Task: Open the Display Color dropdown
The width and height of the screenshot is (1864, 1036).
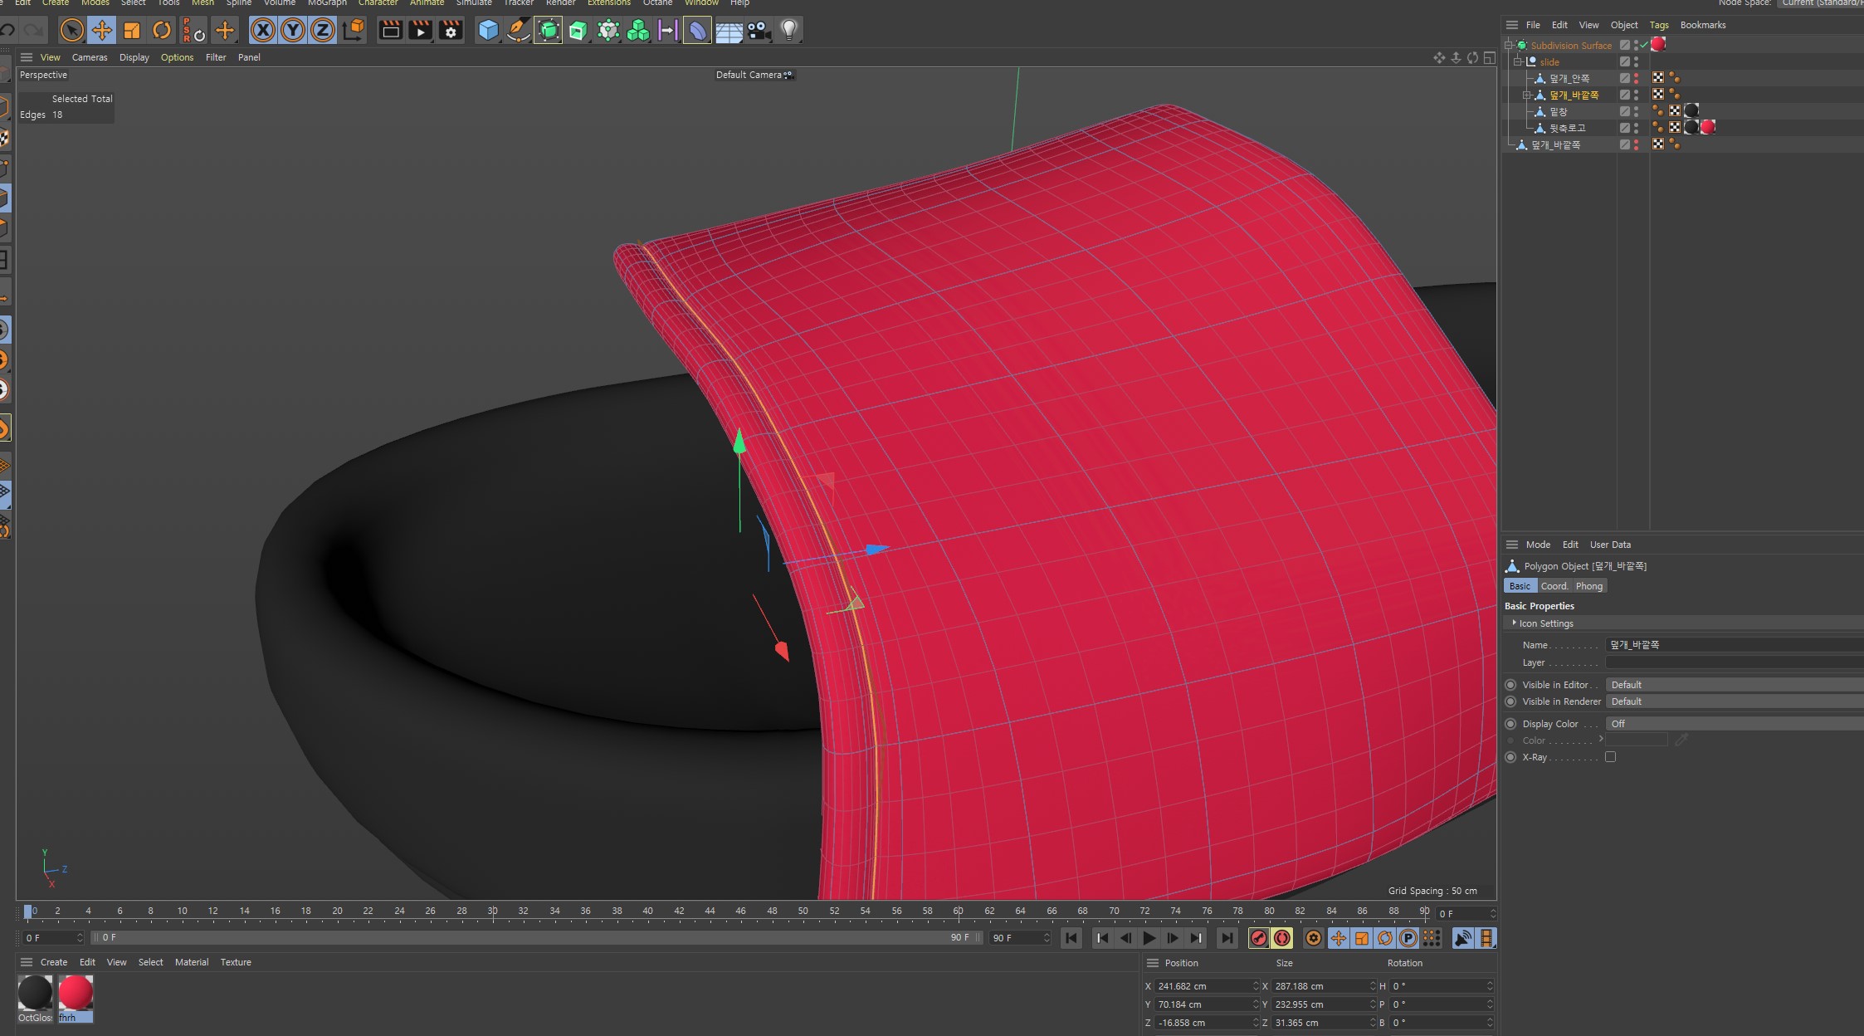Action: tap(1734, 724)
